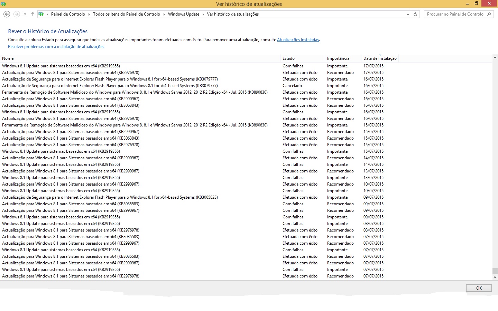Close the Ver histórico de atualizações window
Viewport: 498px width, 311px height.
click(x=489, y=3)
